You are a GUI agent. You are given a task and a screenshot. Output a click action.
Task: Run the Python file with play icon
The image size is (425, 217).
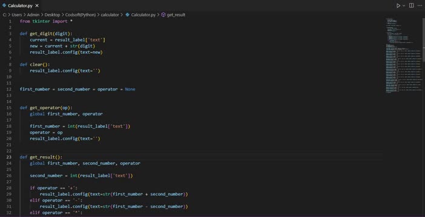pos(398,5)
